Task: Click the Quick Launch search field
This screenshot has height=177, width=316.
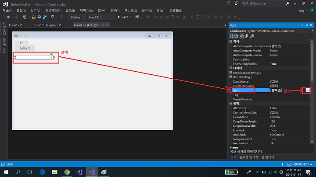Action: [x=266, y=3]
